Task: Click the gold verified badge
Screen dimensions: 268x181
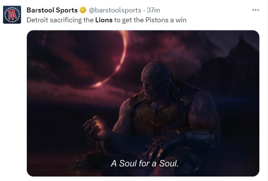Action: point(82,10)
